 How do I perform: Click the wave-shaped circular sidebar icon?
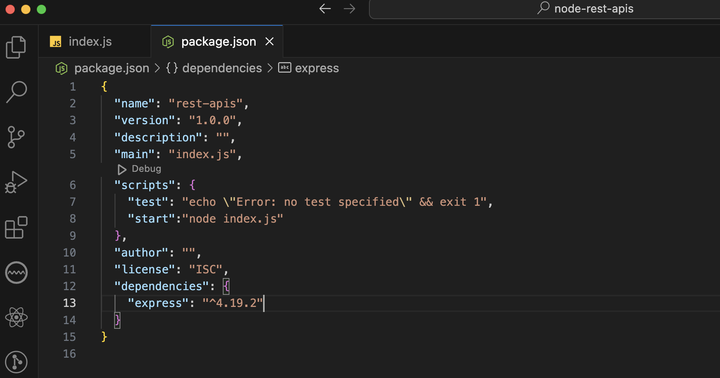pyautogui.click(x=16, y=272)
